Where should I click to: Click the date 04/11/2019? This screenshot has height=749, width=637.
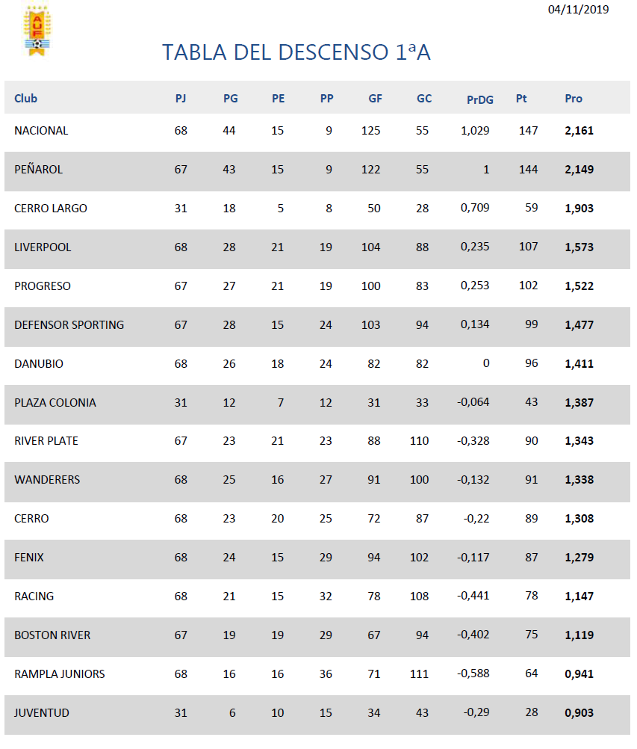pyautogui.click(x=578, y=10)
